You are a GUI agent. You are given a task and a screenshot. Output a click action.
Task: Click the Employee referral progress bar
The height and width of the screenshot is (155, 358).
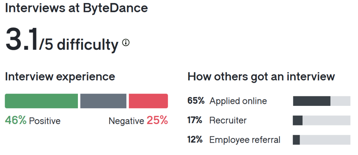pyautogui.click(x=322, y=140)
